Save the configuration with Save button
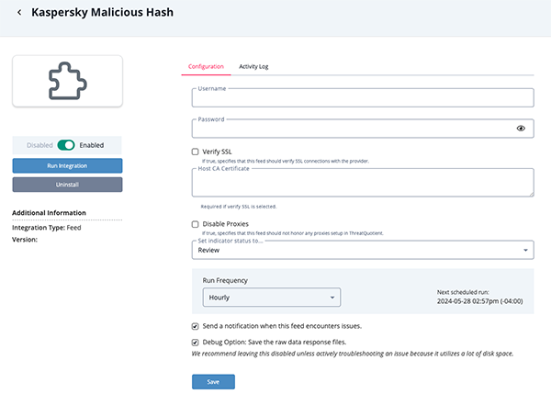Viewport: 551px width, 394px height. point(213,382)
